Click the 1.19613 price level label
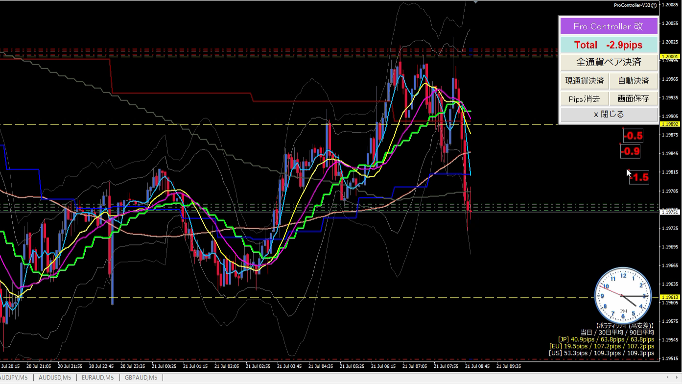Screen dimensions: 682x384 670,297
